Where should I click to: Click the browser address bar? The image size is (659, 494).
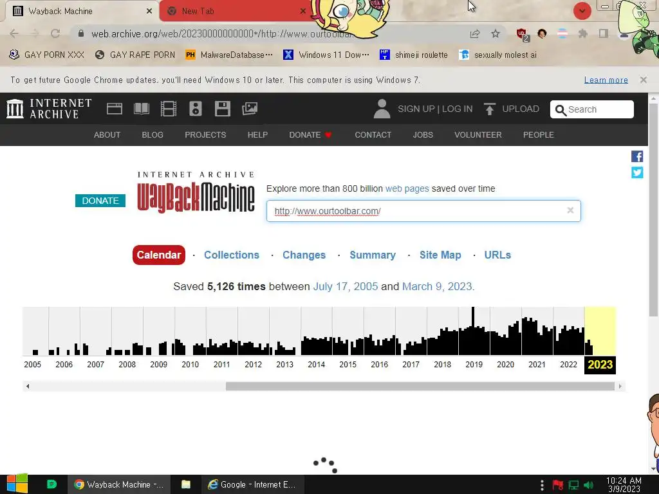coord(269,33)
